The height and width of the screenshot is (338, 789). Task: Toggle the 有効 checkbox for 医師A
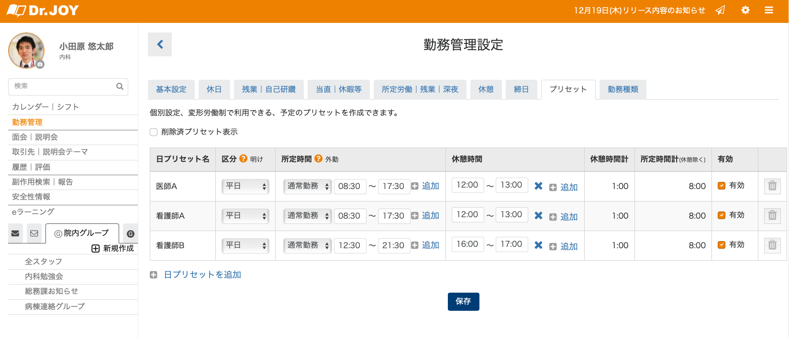tap(722, 186)
